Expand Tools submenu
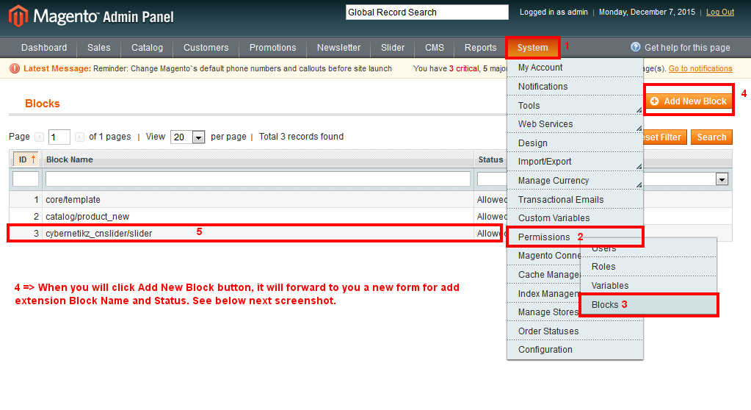The width and height of the screenshot is (751, 410). (639, 110)
